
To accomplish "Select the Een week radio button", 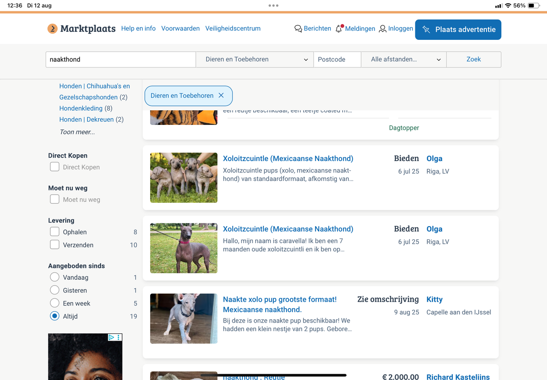I will [55, 303].
